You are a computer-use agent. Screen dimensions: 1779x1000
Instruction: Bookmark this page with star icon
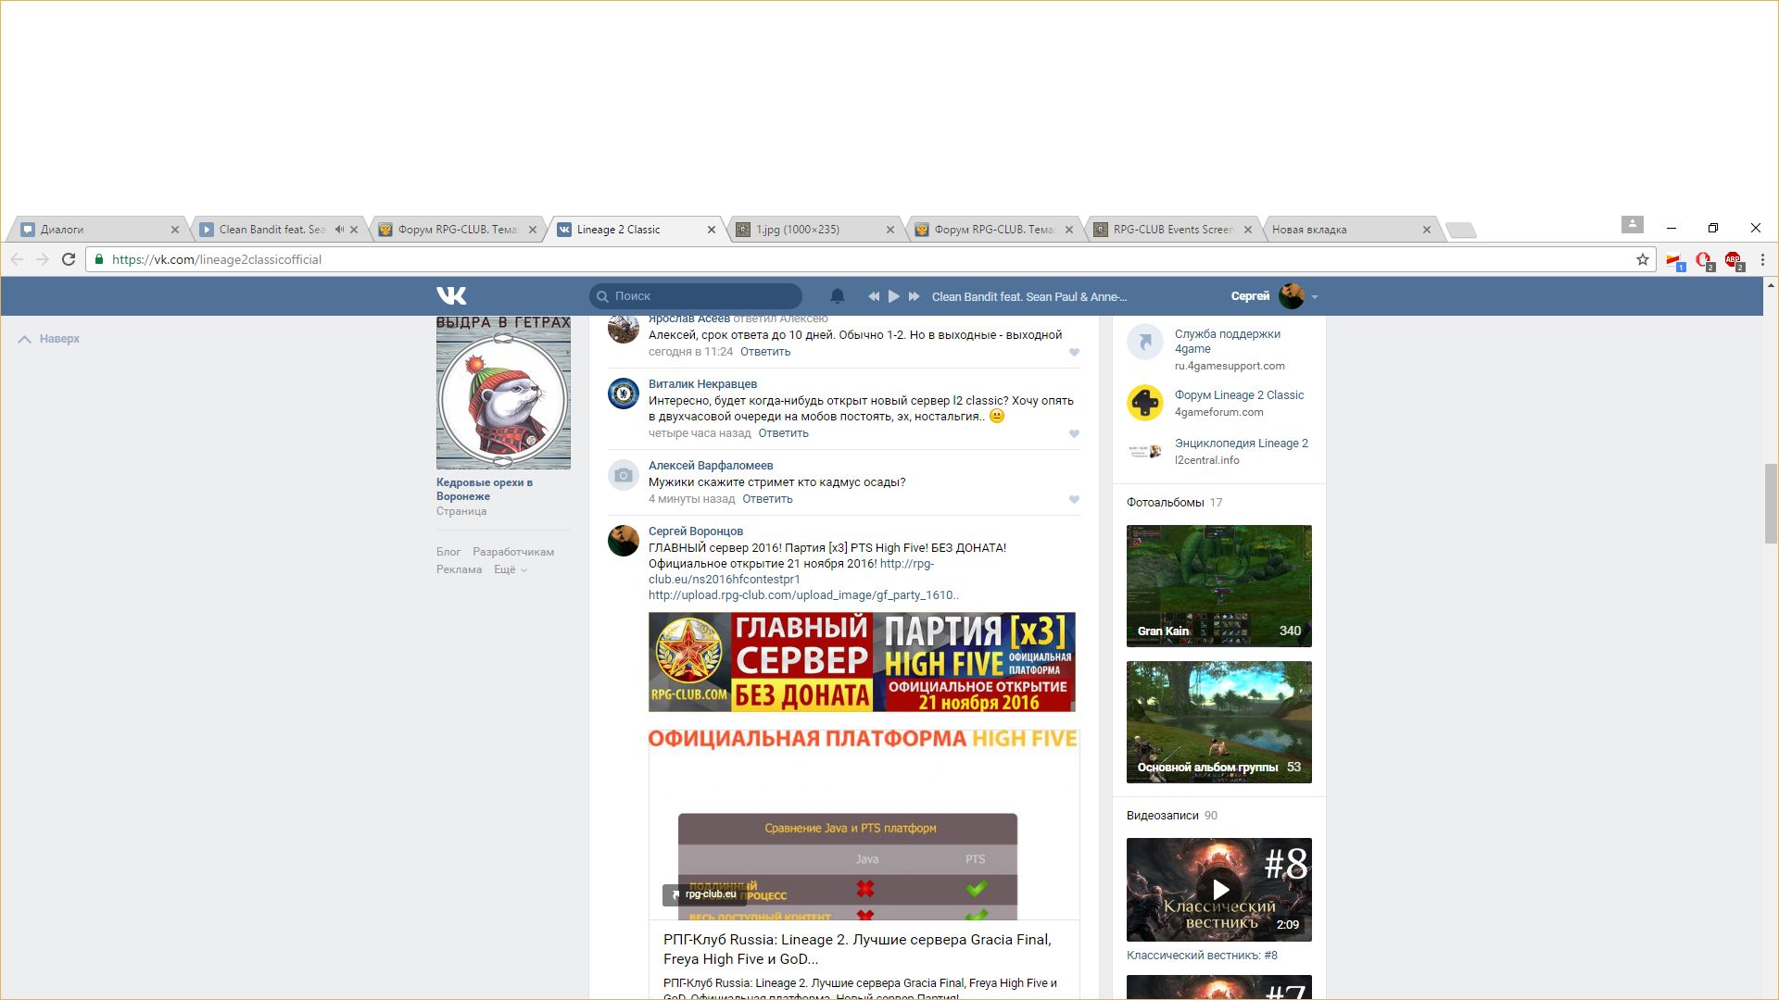[x=1642, y=259]
